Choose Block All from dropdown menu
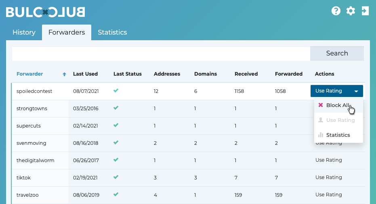376x204 pixels. pos(338,105)
